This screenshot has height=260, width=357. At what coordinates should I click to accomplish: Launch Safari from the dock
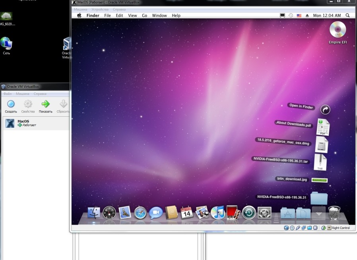pyautogui.click(x=140, y=213)
